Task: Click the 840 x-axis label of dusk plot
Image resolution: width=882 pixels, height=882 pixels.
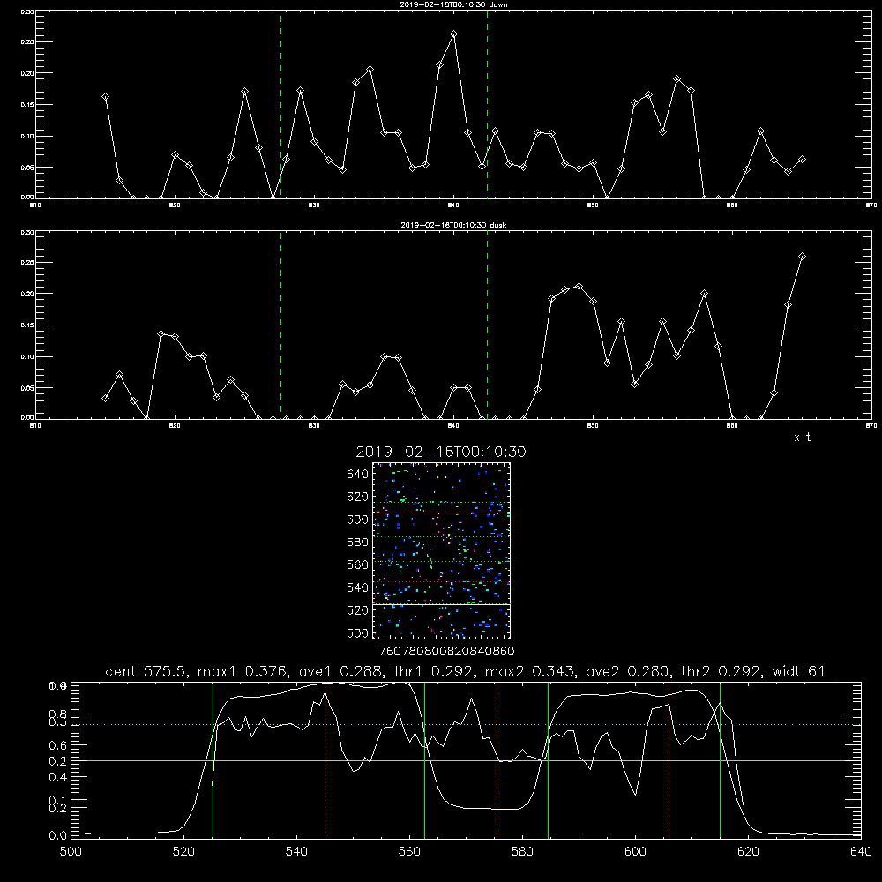Action: (x=453, y=426)
